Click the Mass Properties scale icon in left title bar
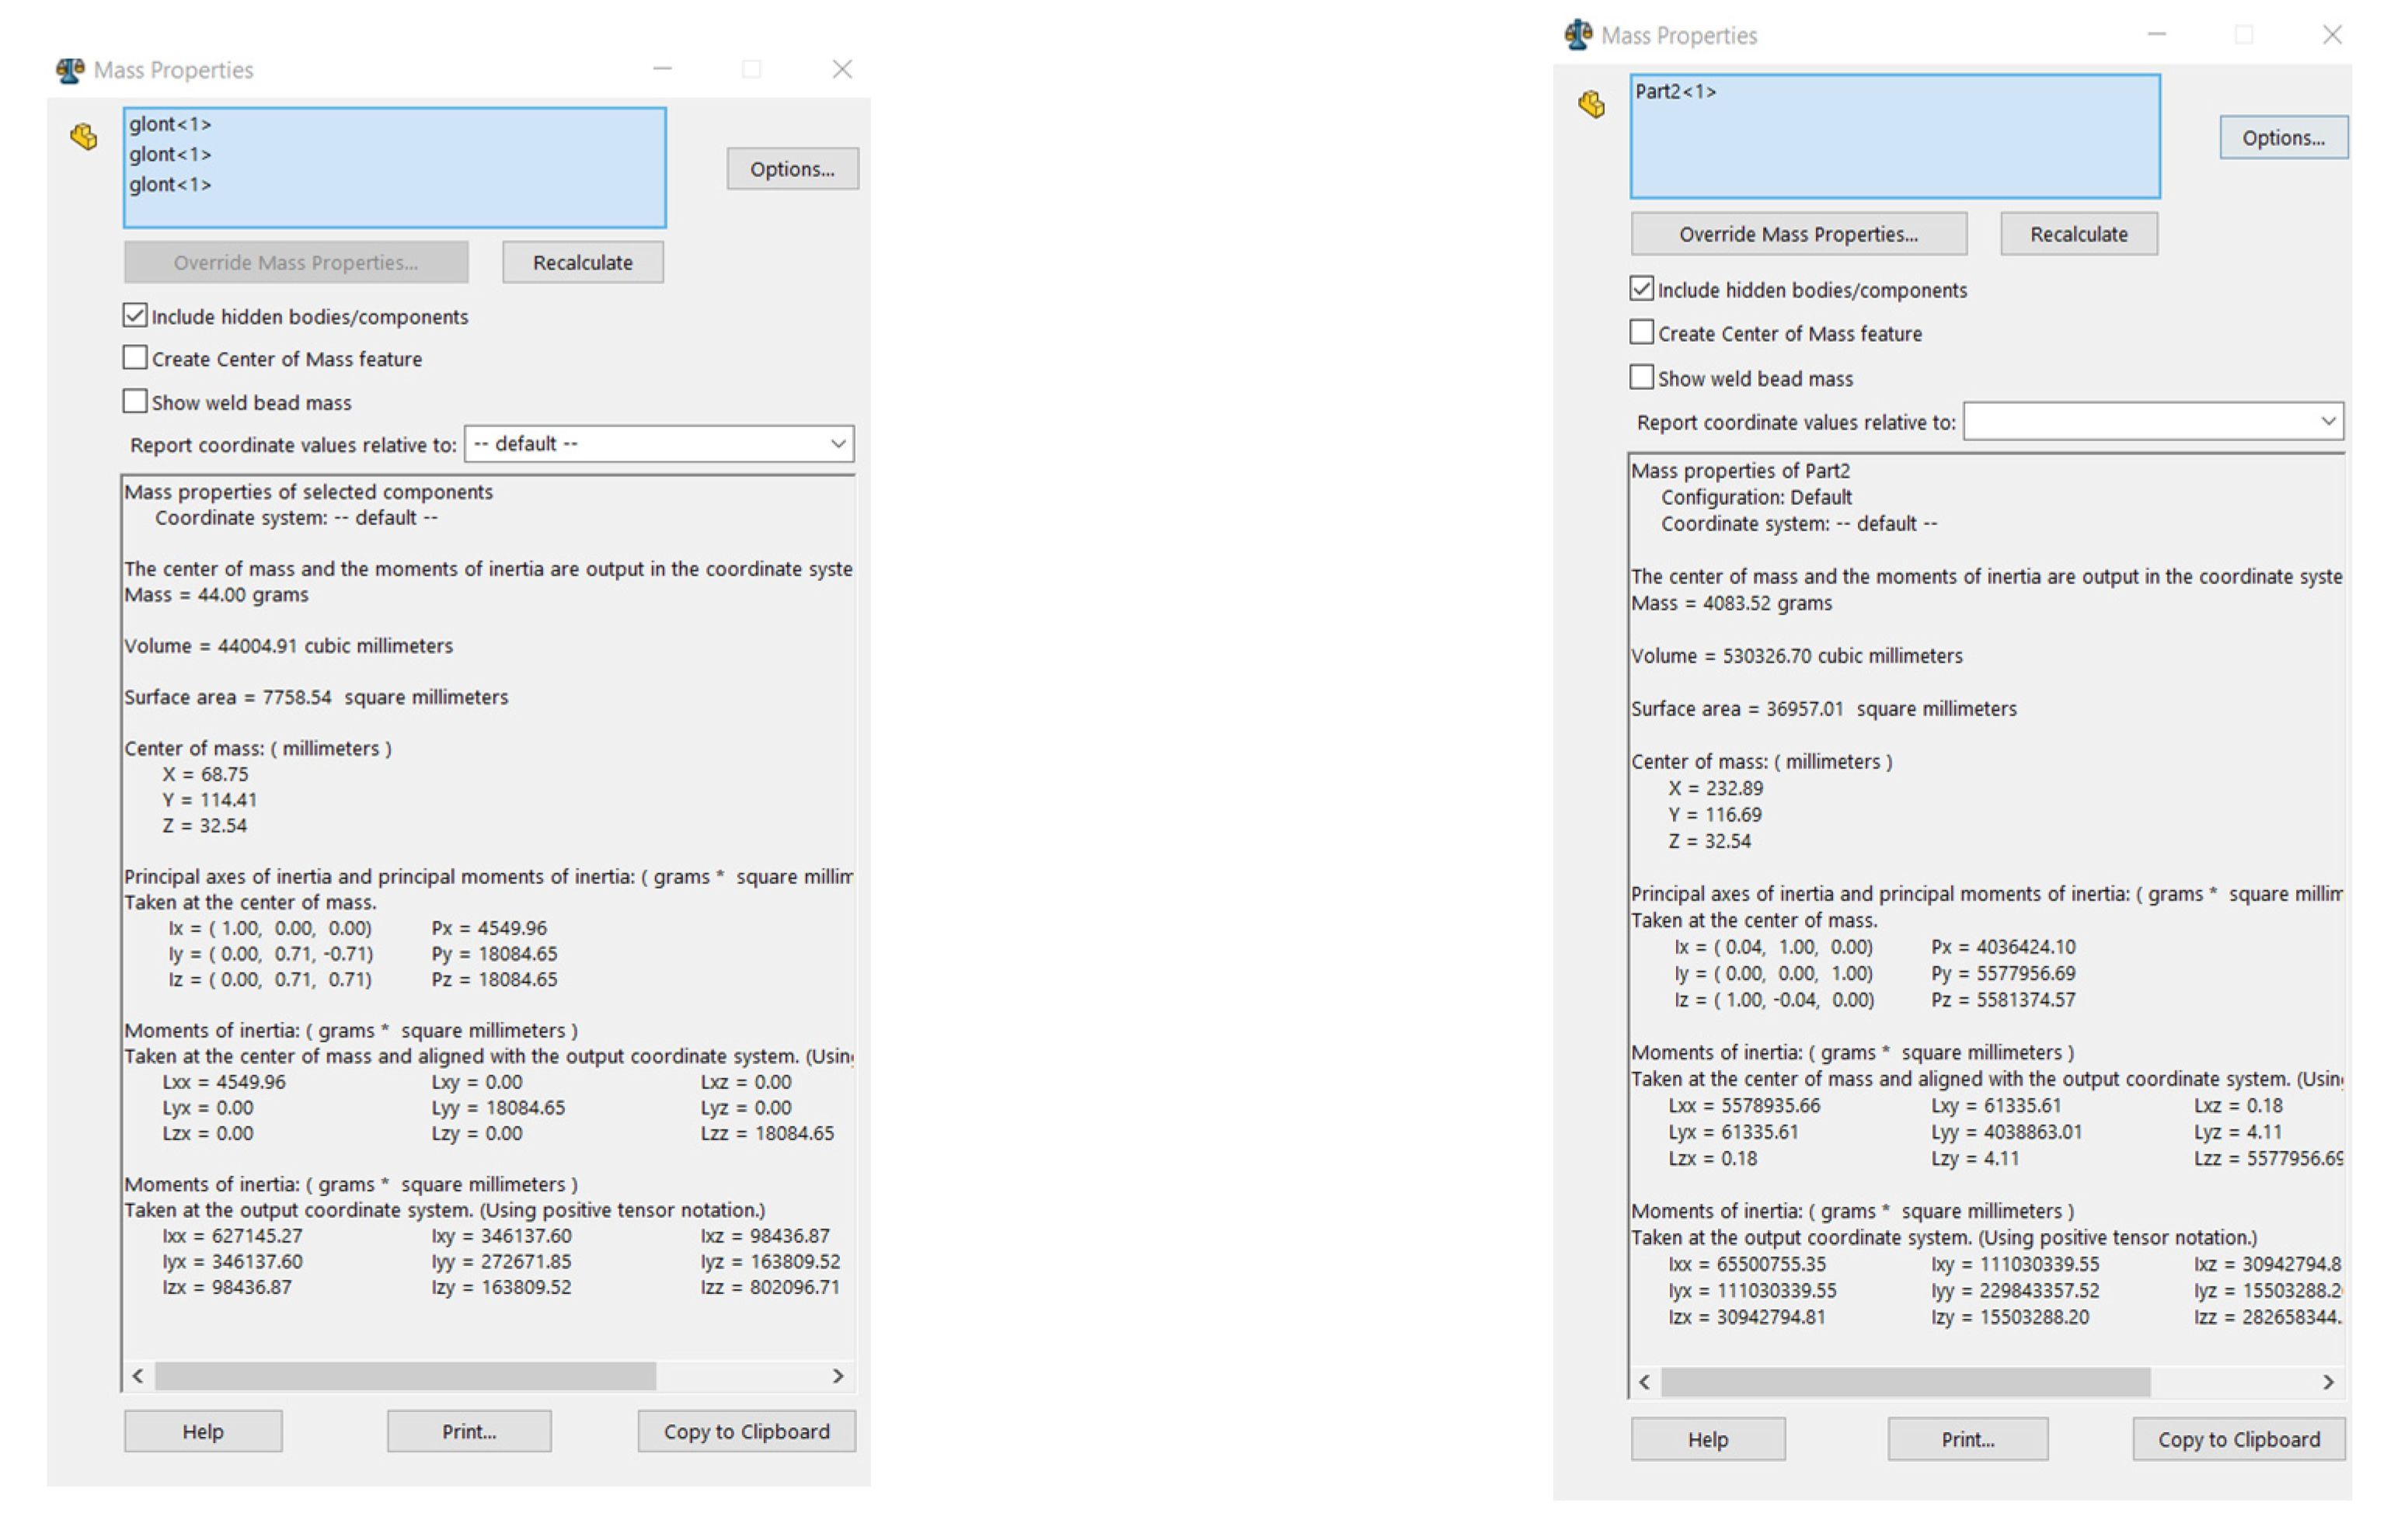 [x=70, y=70]
